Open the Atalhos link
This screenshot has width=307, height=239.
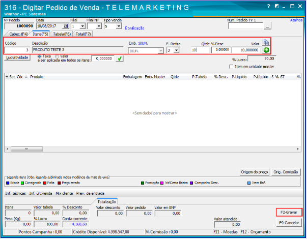296,20
